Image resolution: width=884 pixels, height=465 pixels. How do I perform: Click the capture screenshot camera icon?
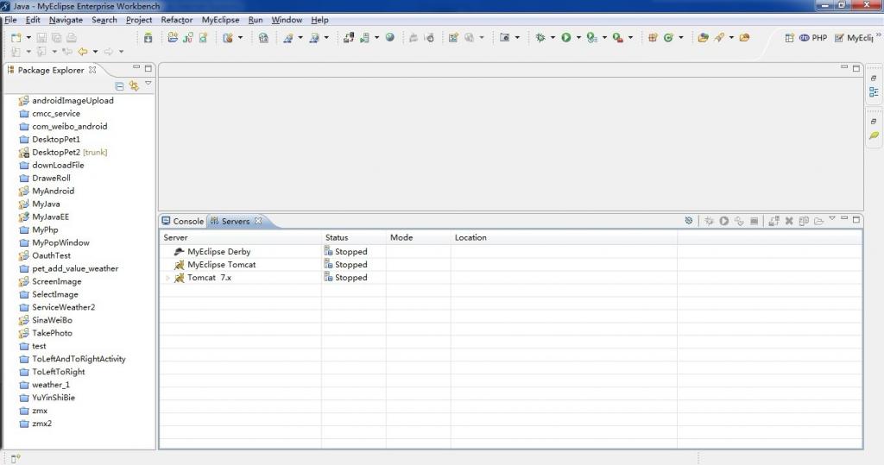[x=504, y=38]
